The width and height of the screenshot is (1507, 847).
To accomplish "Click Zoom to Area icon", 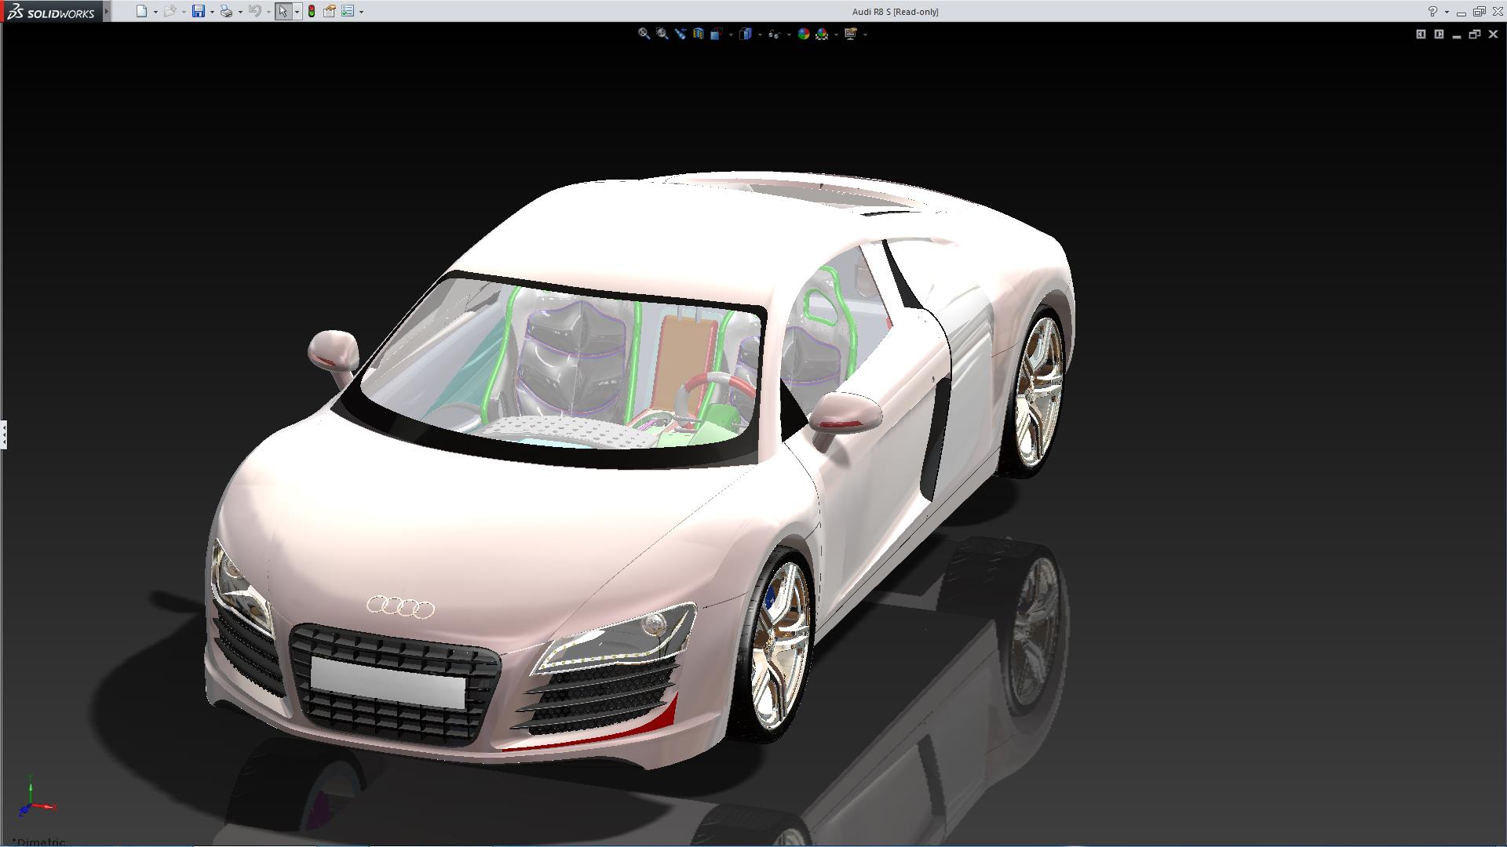I will pos(662,34).
